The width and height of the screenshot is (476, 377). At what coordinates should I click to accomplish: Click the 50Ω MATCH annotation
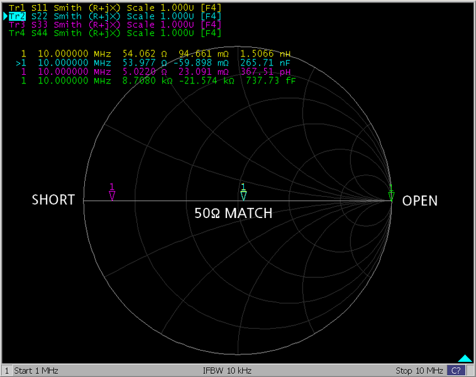233,214
